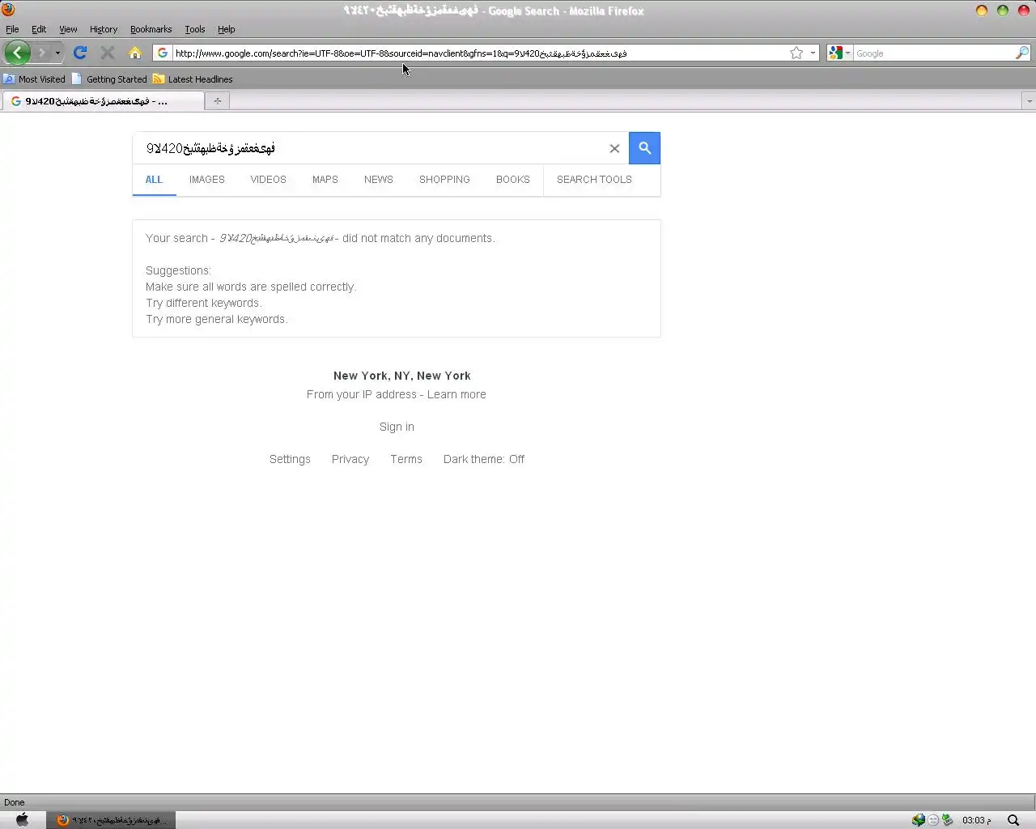Reload the current page
Screen dimensions: 1036x829
coord(79,53)
